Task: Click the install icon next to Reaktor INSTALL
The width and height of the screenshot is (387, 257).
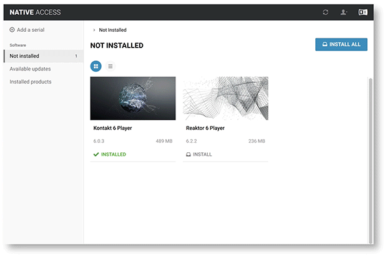Action: pyautogui.click(x=188, y=154)
